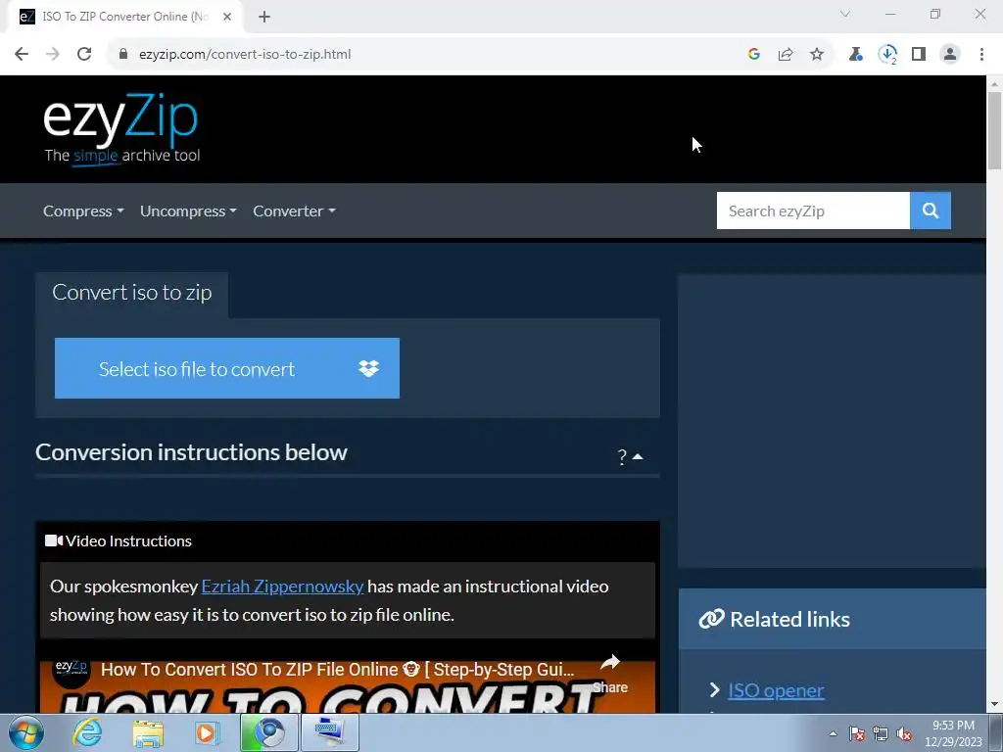Screen dimensions: 1003x752
Task: Click the ezyZip channel avatar in video
Action: click(x=71, y=670)
